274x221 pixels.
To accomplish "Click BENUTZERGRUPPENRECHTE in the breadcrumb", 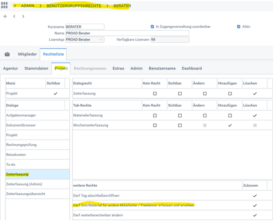I will pyautogui.click(x=74, y=6).
